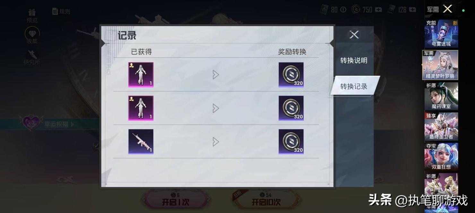475x213 pixels.
Task: Add more of the 750 coin currency
Action: tap(378, 10)
